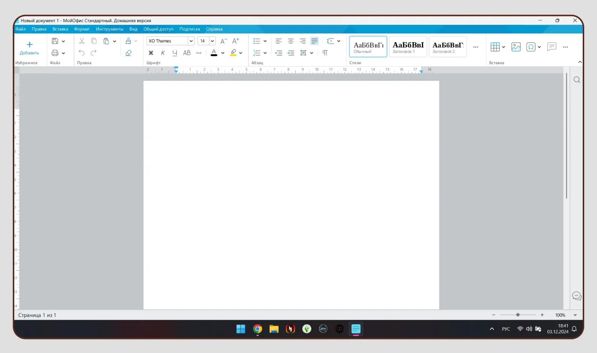This screenshot has width=597, height=353.
Task: Click the Redo arrow
Action: point(94,53)
